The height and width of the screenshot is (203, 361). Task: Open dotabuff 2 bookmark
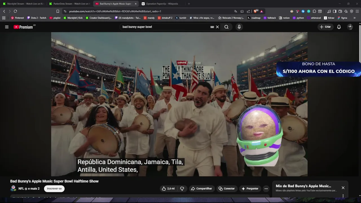pyautogui.click(x=165, y=18)
